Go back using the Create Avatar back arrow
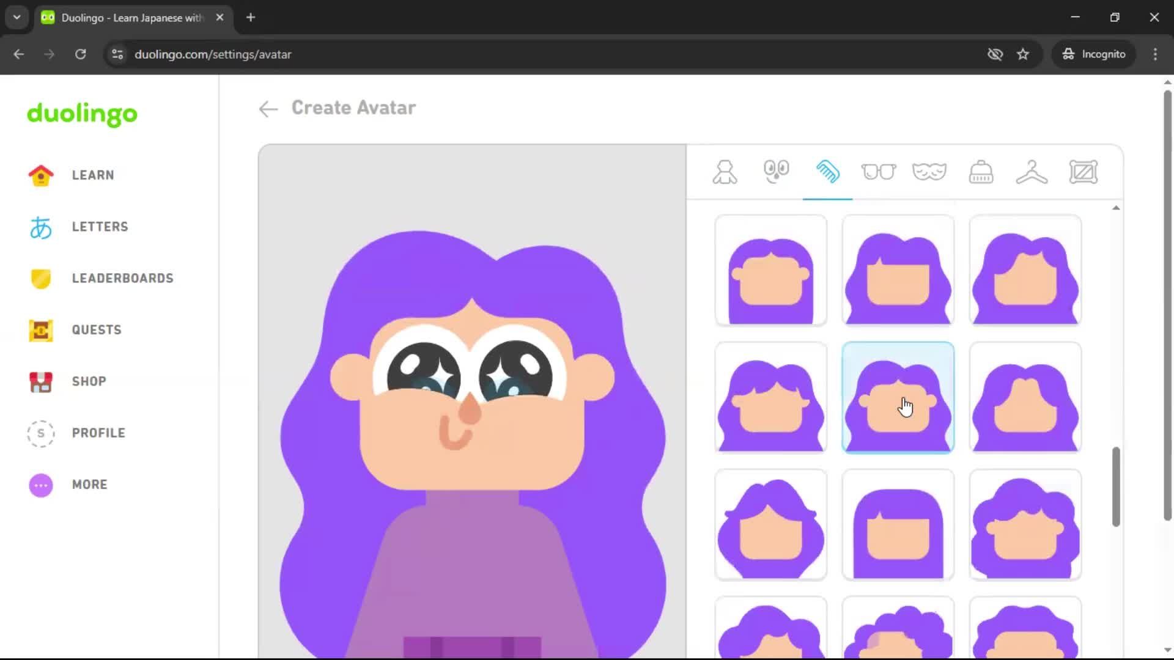1174x660 pixels. point(268,109)
